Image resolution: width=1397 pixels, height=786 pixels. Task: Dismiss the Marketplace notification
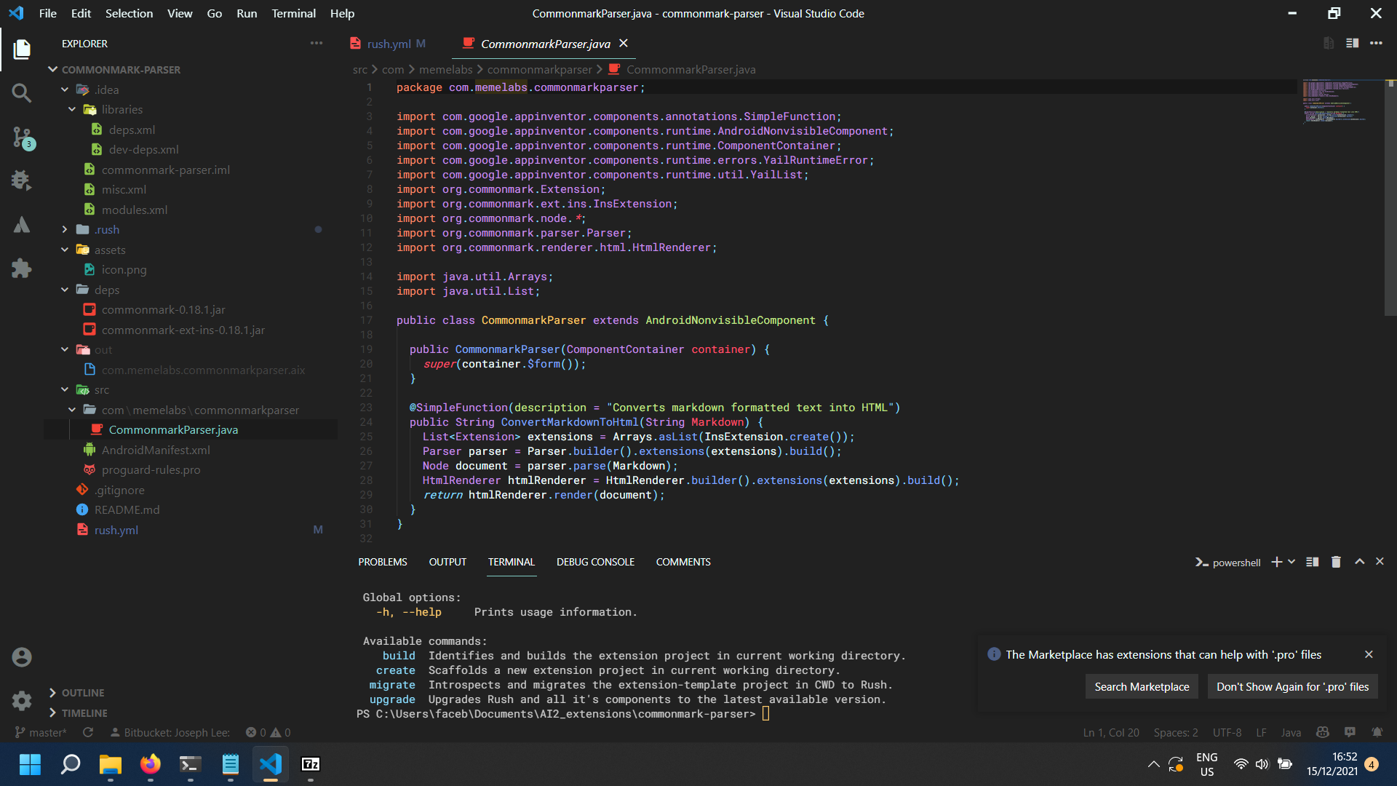pos(1369,654)
